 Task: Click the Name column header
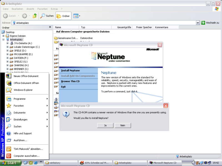[x=66, y=27]
